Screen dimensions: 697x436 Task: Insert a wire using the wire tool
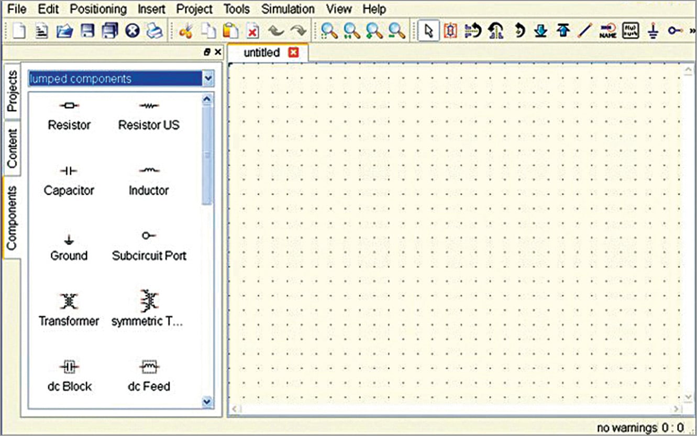pos(585,30)
